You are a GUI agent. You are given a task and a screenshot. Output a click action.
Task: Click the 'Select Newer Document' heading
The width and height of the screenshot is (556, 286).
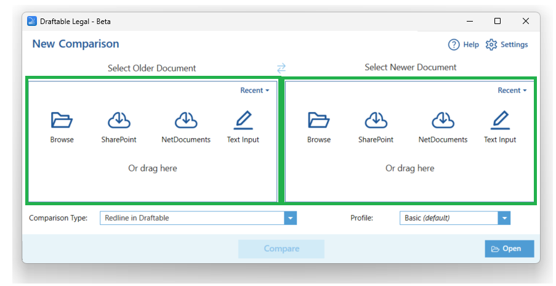(410, 67)
